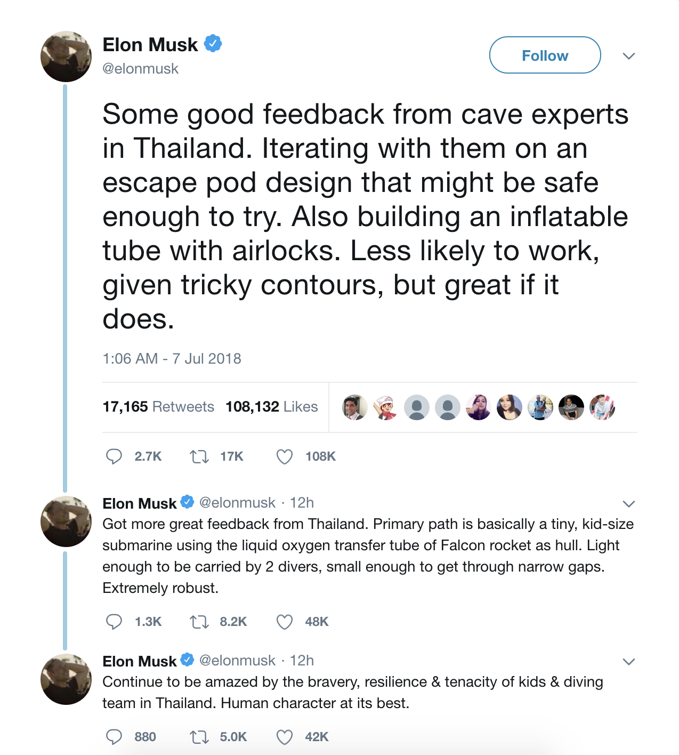Click the @elonmusk handle under the top name

[x=141, y=69]
